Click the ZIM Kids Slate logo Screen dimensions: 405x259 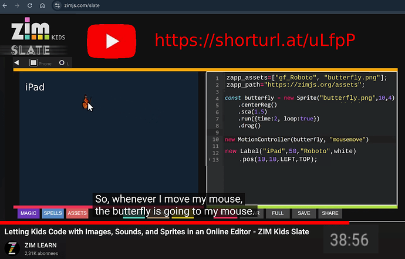click(38, 36)
